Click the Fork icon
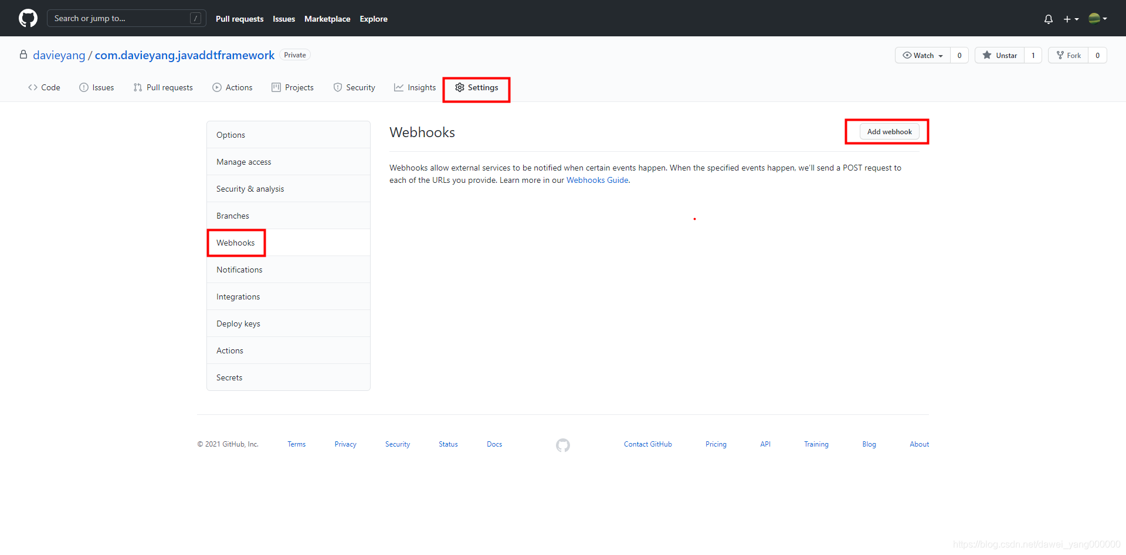 click(x=1060, y=55)
